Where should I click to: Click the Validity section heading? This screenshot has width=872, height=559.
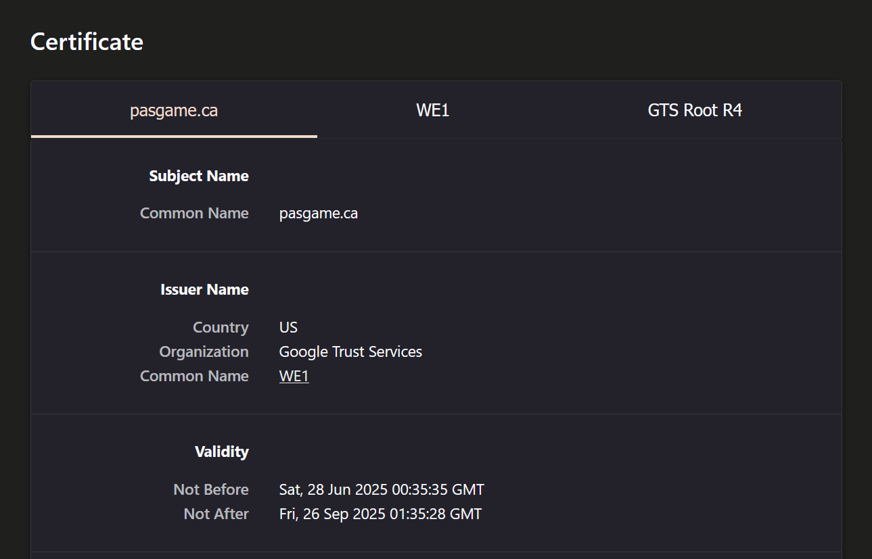[x=221, y=452]
